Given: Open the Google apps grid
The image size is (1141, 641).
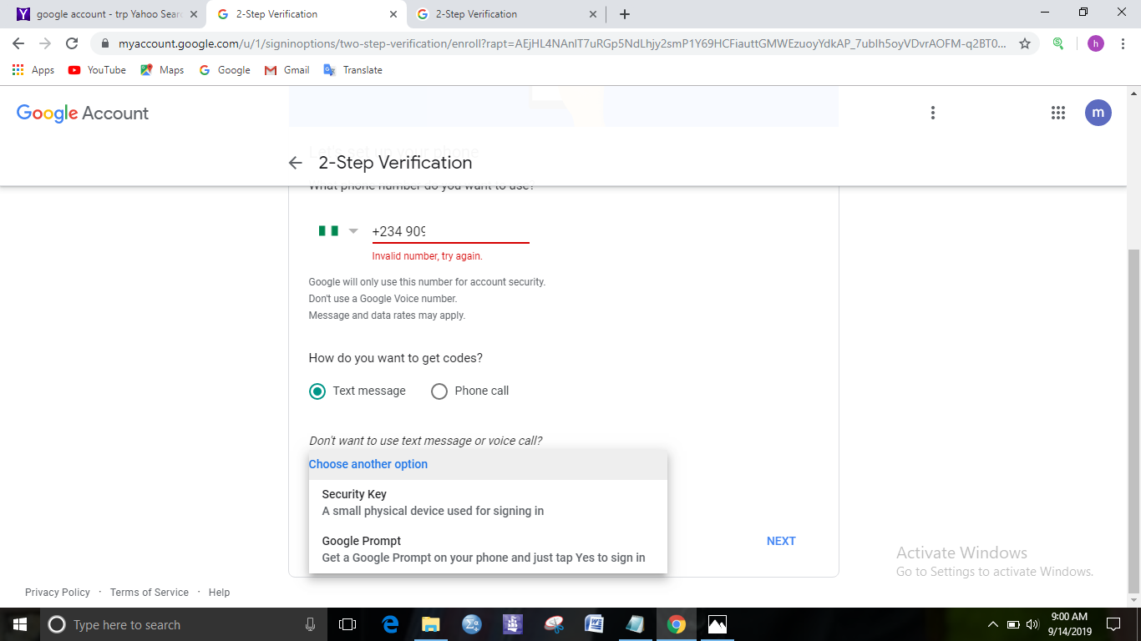Looking at the screenshot, I should 1058,113.
